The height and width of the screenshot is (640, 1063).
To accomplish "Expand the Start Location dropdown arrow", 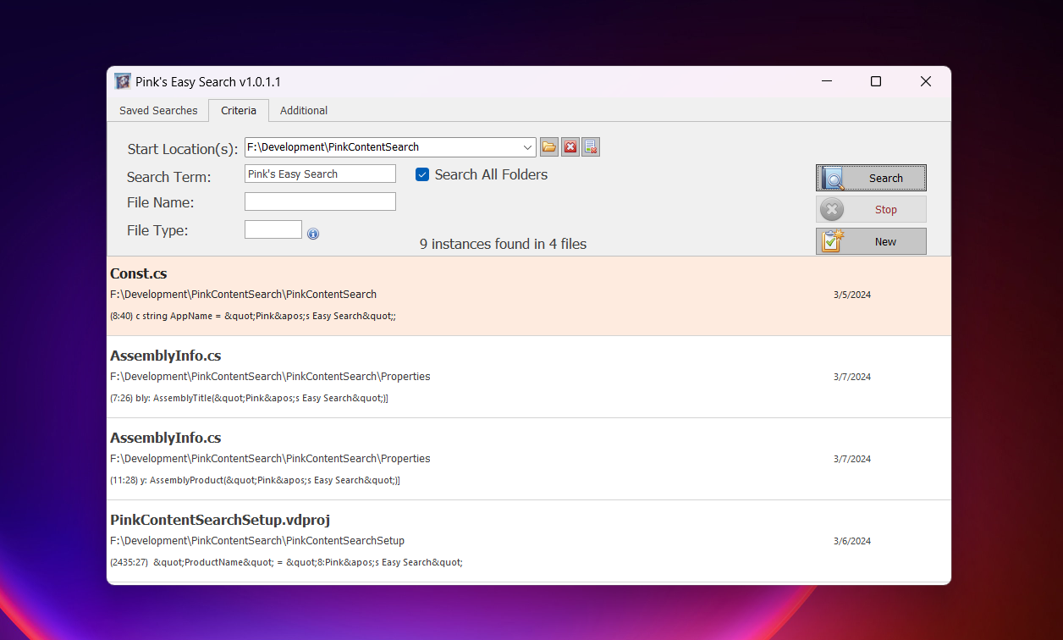I will (528, 147).
